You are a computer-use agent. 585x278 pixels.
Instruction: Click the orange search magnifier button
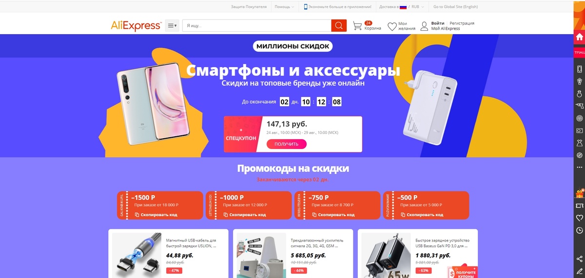pyautogui.click(x=338, y=25)
